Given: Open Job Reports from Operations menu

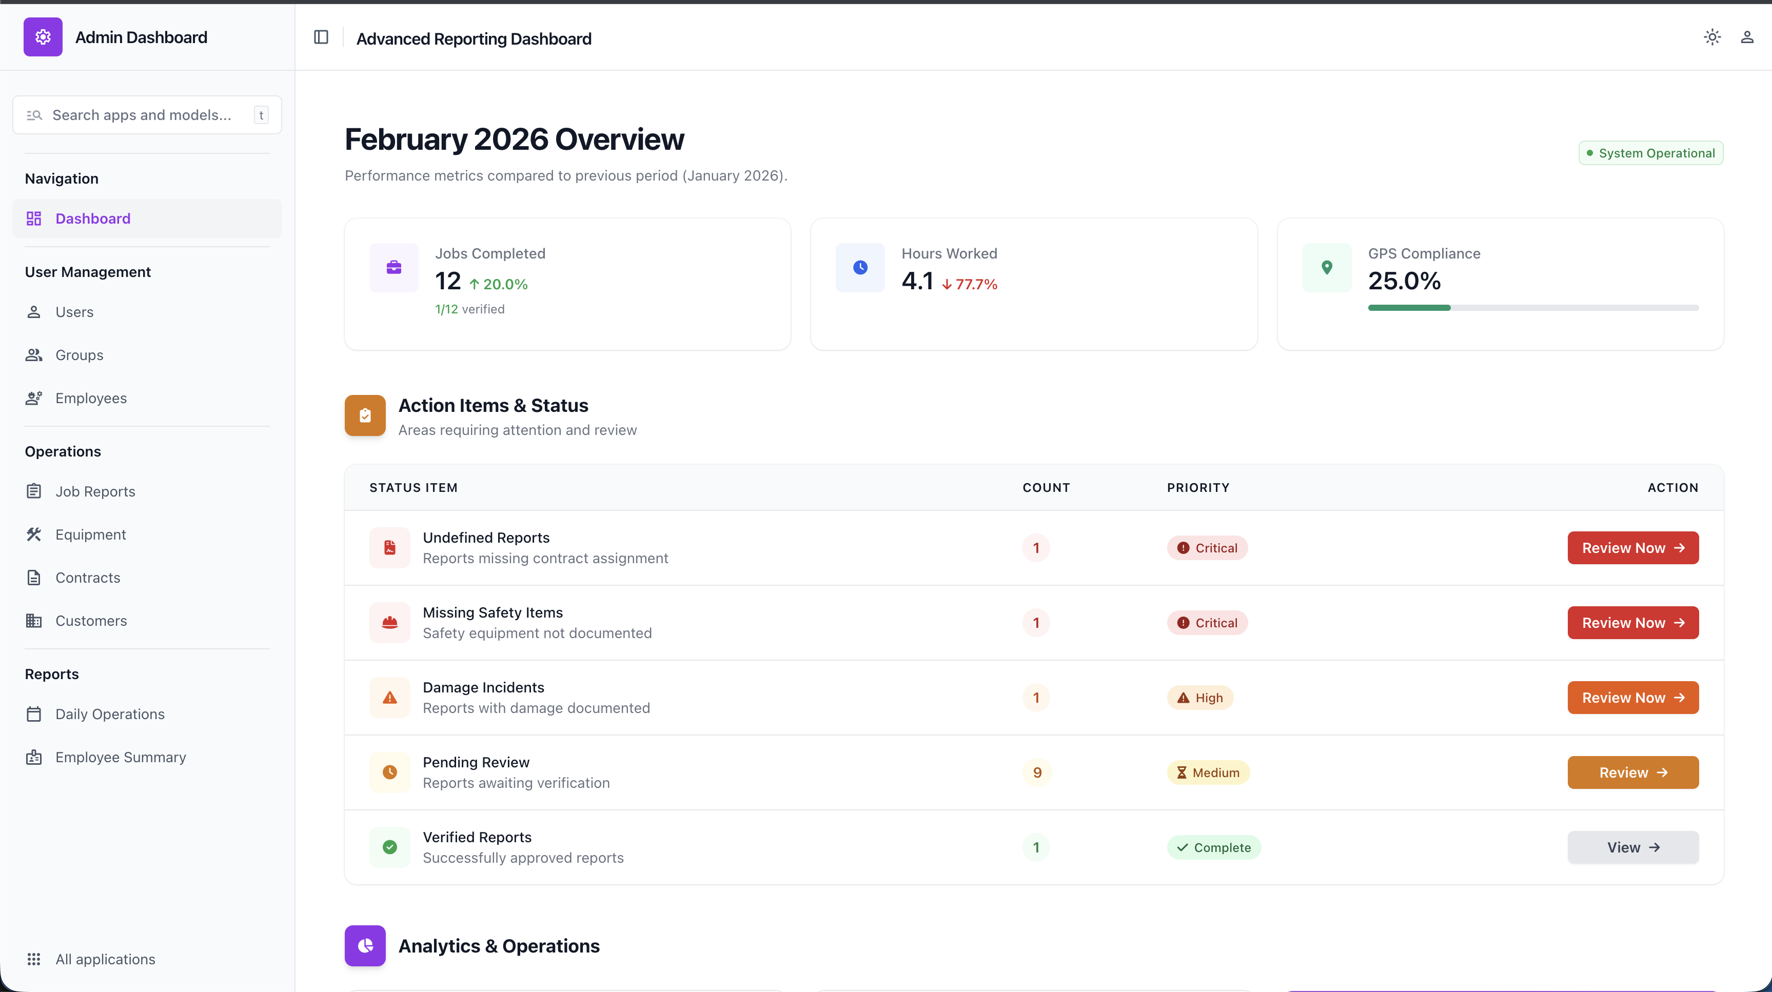Looking at the screenshot, I should pyautogui.click(x=95, y=491).
